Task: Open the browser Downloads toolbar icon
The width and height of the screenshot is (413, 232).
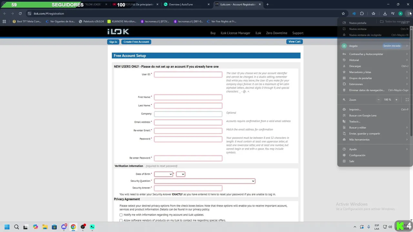Action: tap(385, 14)
